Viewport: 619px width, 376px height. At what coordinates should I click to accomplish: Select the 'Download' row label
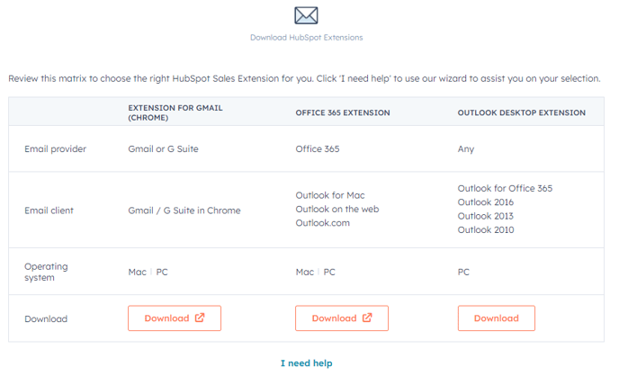click(x=46, y=318)
